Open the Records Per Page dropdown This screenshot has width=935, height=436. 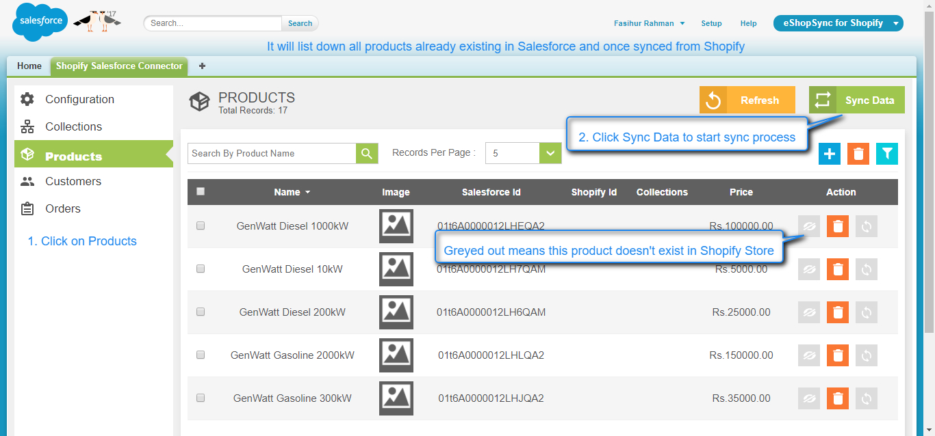pyautogui.click(x=524, y=153)
